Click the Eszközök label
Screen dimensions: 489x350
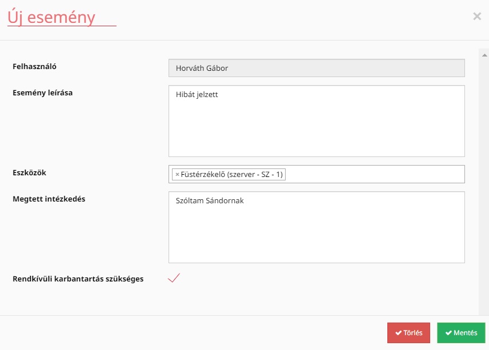click(x=29, y=172)
